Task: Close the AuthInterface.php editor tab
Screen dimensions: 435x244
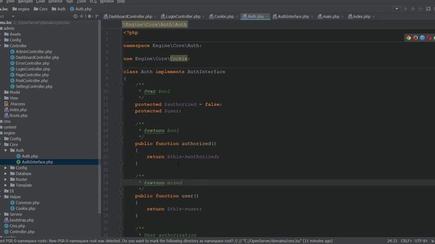Action: (312, 17)
